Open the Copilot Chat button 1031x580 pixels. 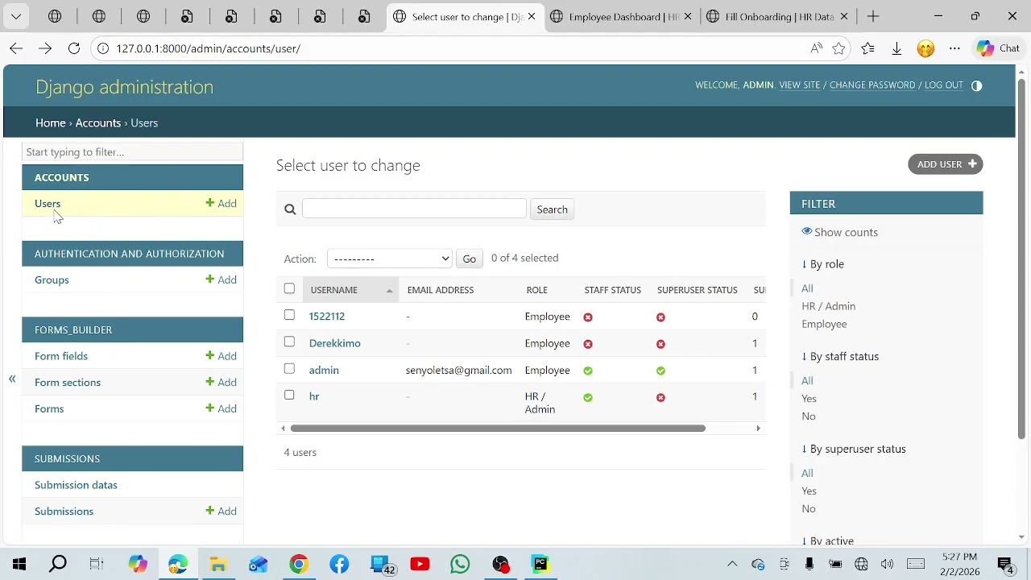[x=999, y=48]
